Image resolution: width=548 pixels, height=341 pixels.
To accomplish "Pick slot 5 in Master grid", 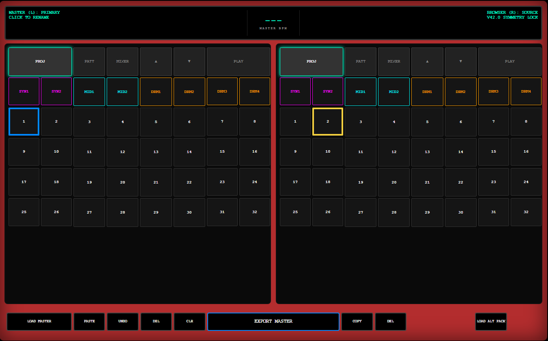I will point(156,122).
